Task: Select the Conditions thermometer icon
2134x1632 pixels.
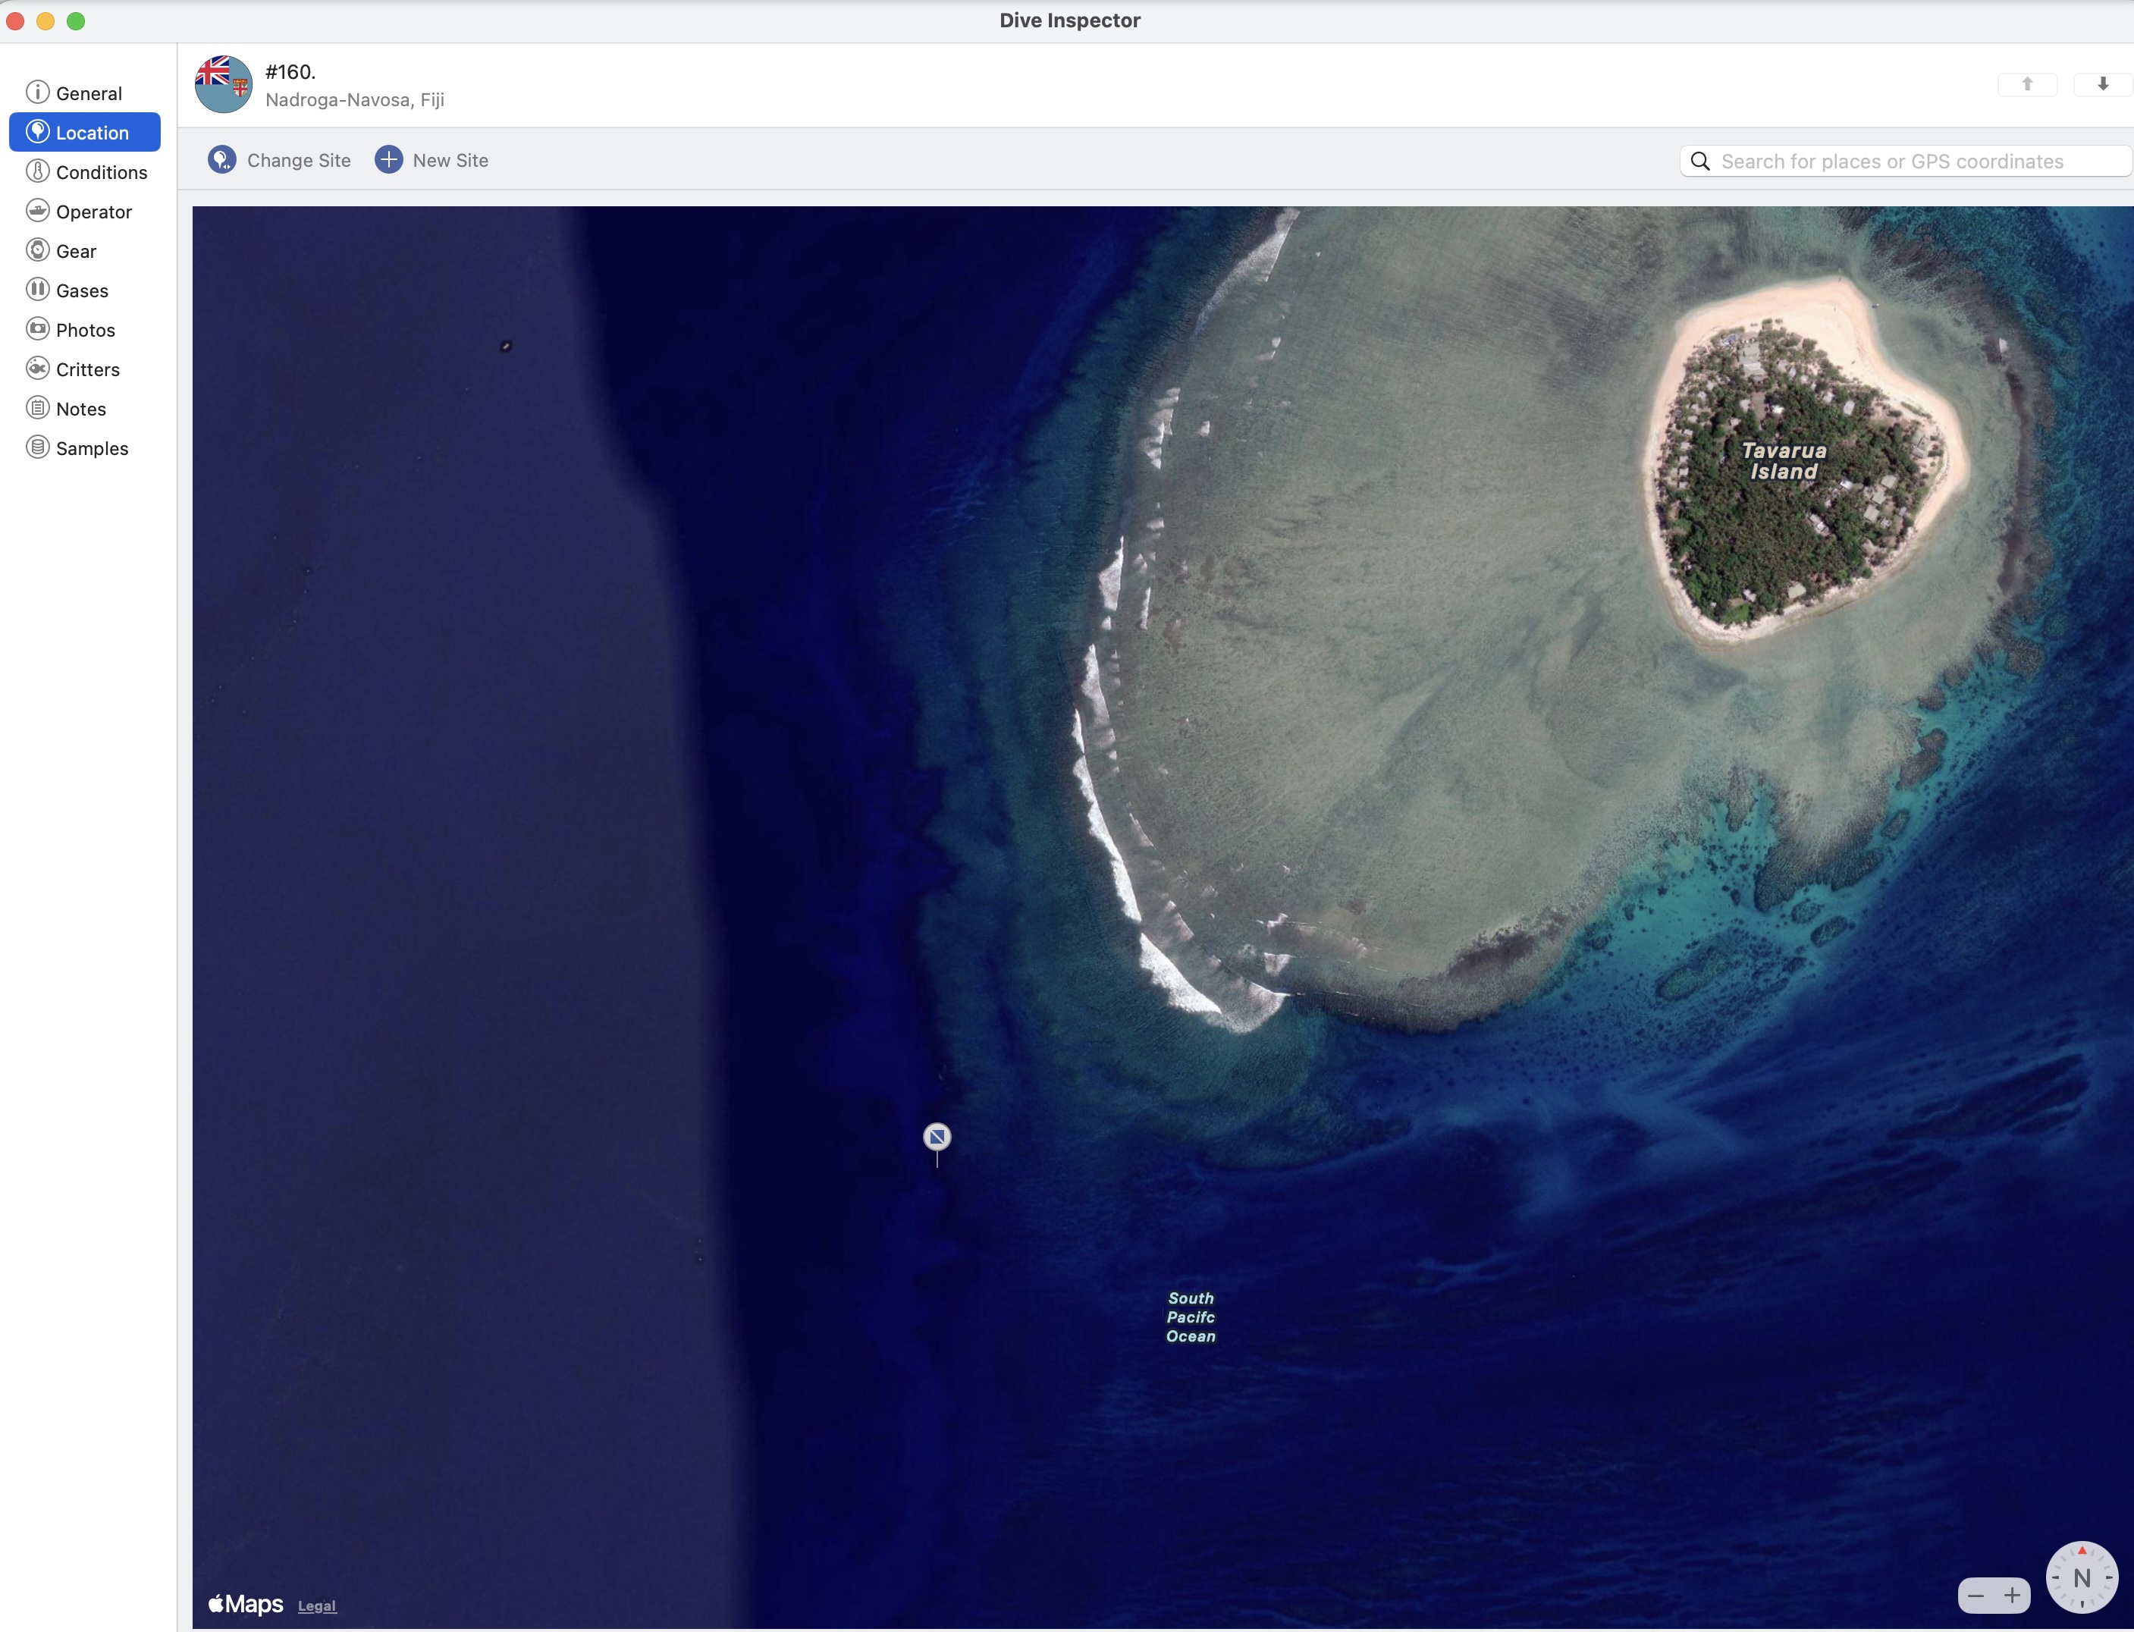Action: pyautogui.click(x=38, y=172)
